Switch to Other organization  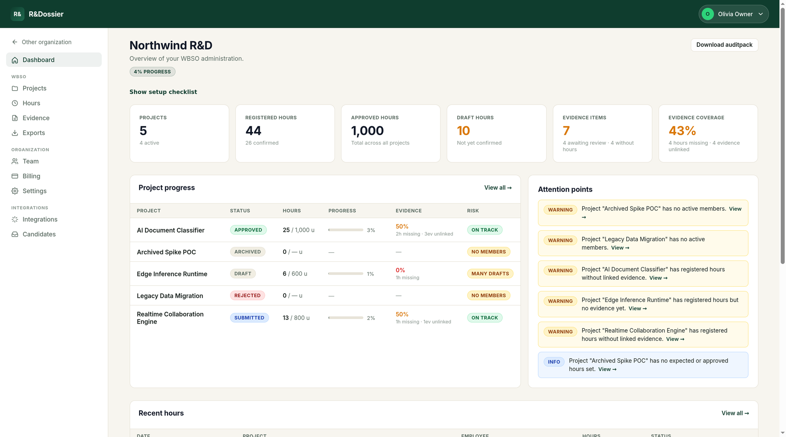coord(41,42)
